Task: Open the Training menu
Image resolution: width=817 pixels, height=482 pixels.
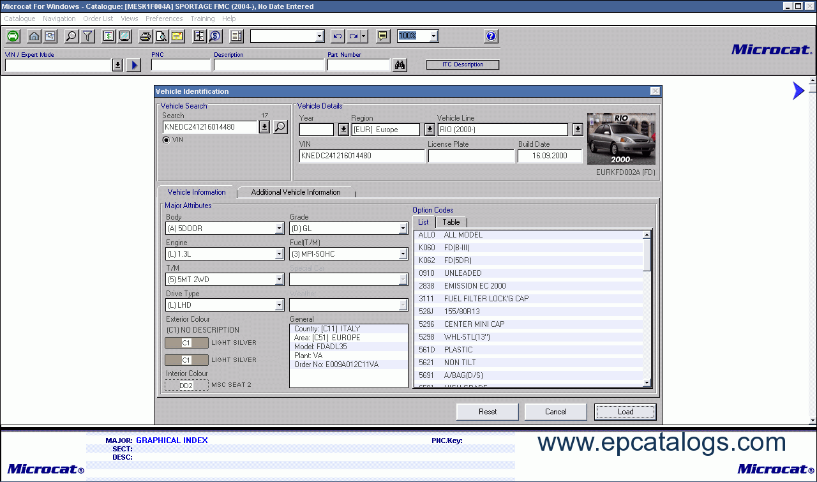Action: click(x=202, y=19)
